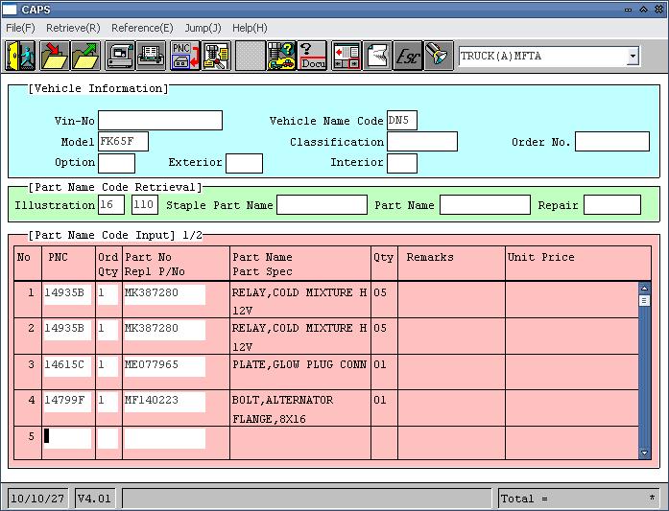Click part number MF140223 in row 4

164,402
